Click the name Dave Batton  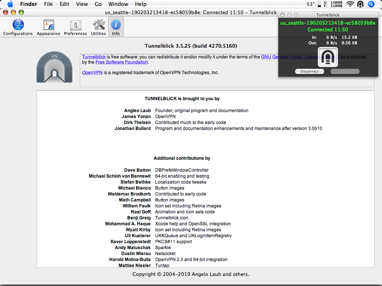[137, 170]
